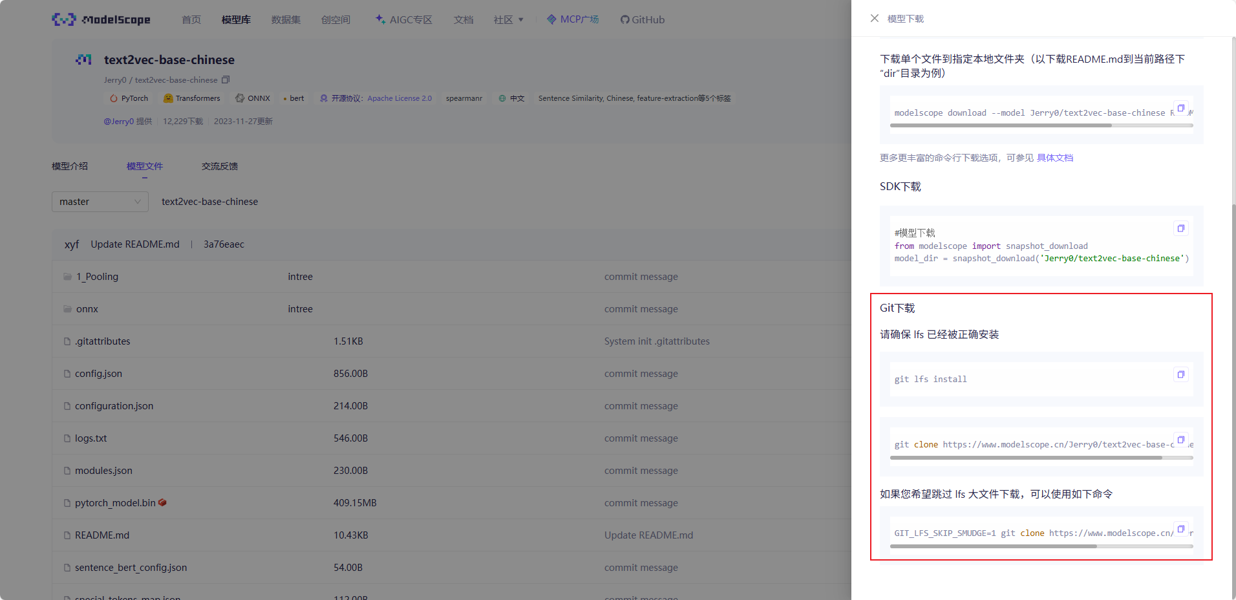Switch to 模型介绍 tab
The height and width of the screenshot is (600, 1236).
(70, 166)
